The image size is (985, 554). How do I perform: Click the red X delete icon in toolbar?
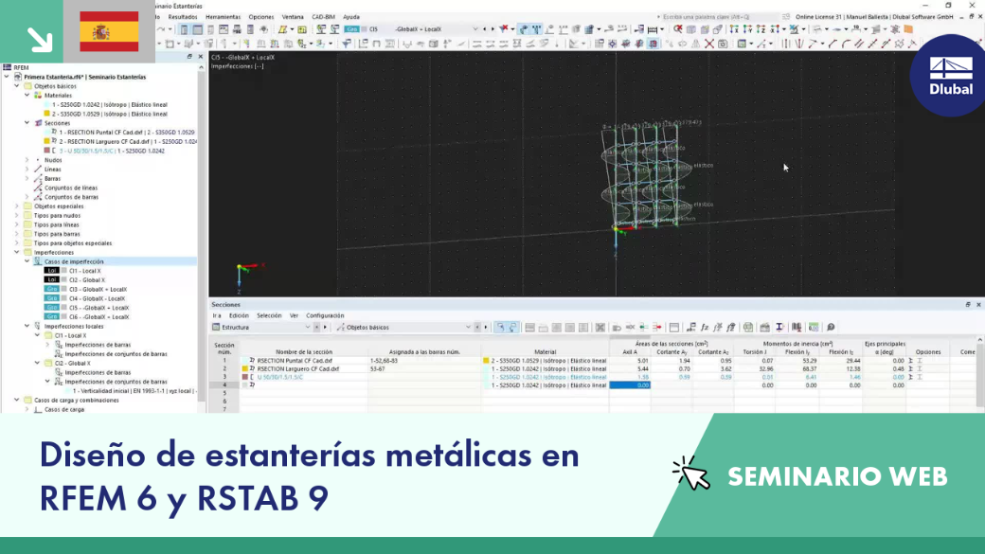point(709,44)
